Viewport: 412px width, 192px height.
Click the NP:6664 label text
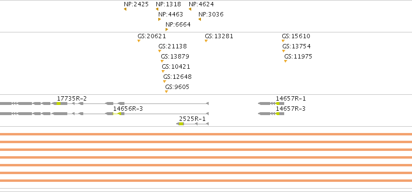[x=178, y=25]
